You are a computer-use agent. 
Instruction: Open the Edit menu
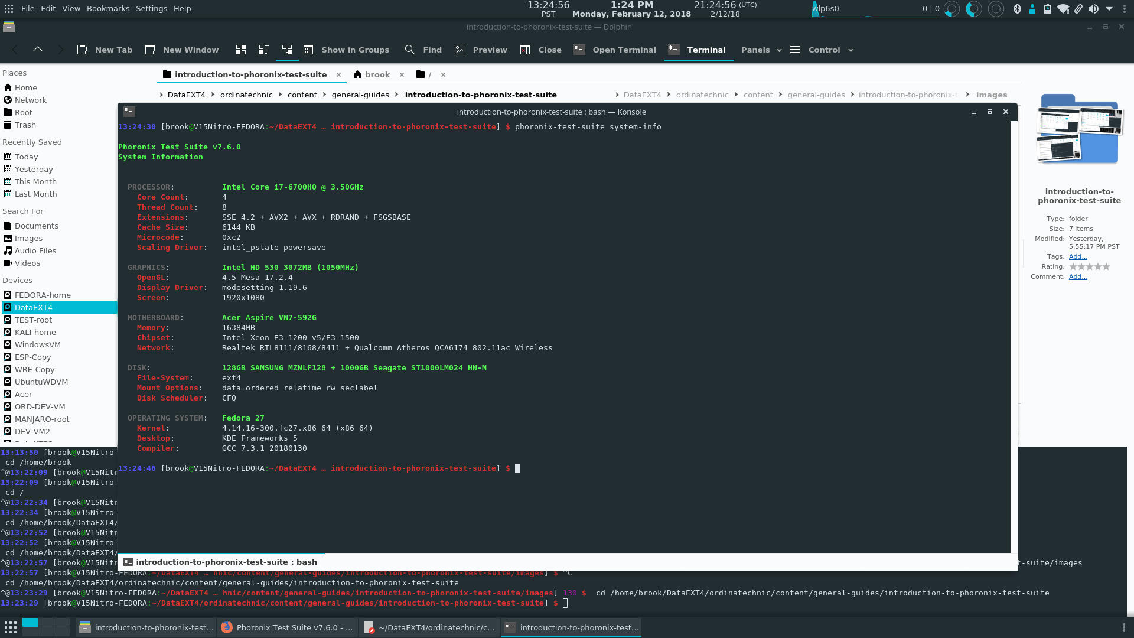coord(48,8)
